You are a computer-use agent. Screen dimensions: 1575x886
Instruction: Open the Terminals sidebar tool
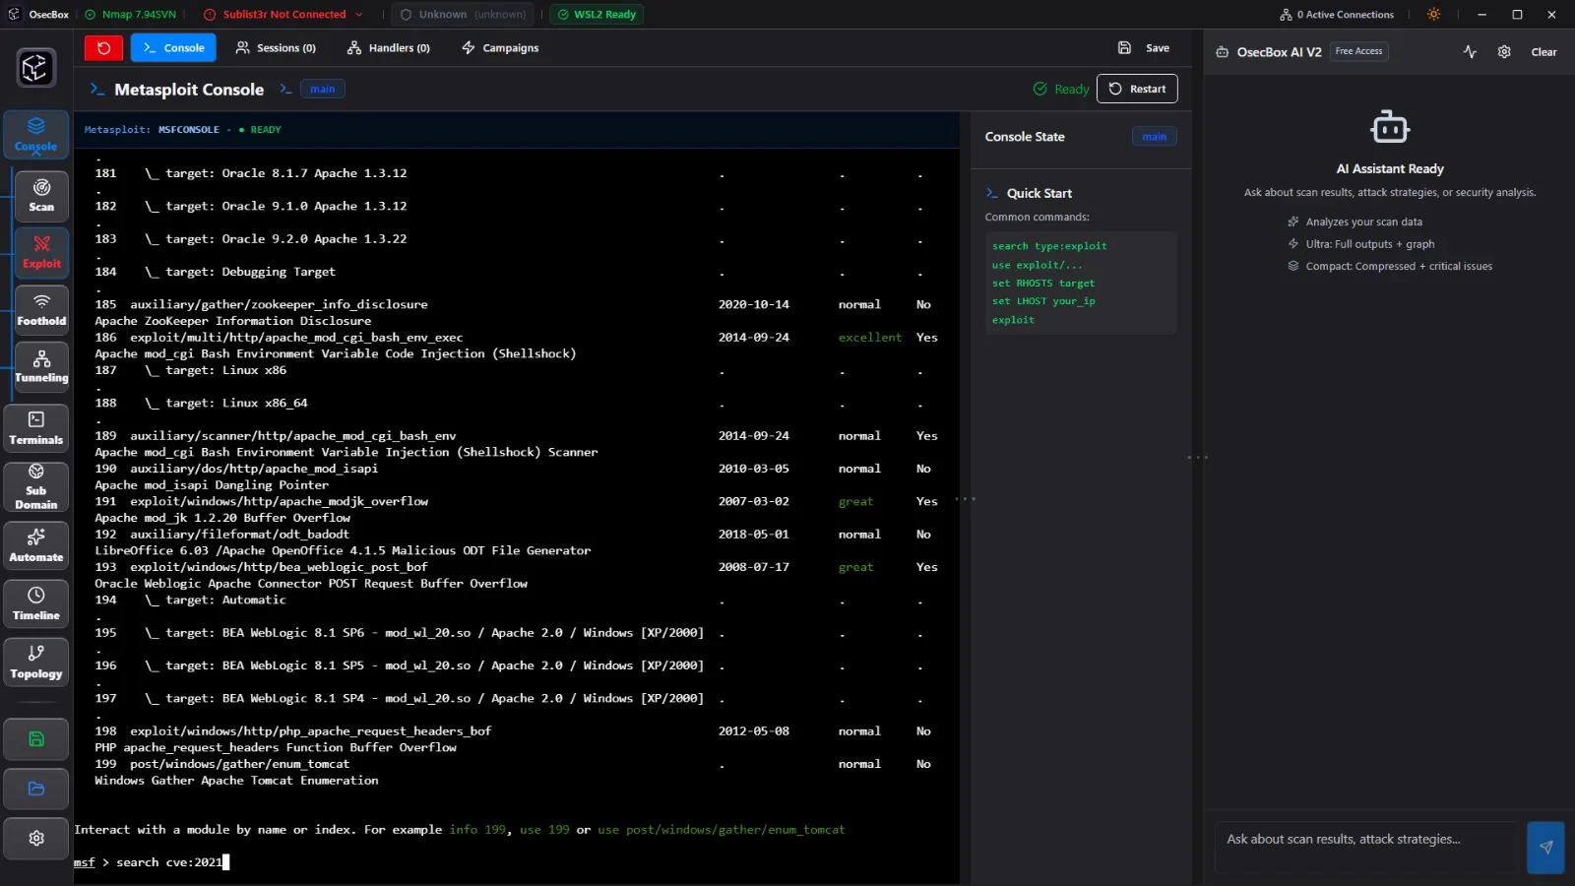[36, 429]
